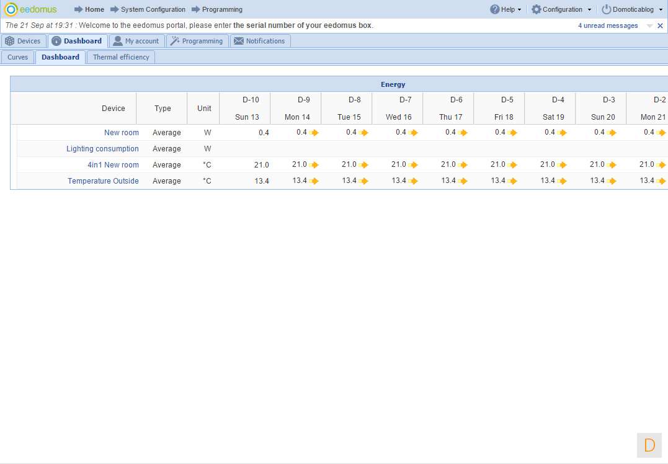This screenshot has width=668, height=464.
Task: Click the trend arrow for Temperature Outside Sat 19
Action: point(562,181)
